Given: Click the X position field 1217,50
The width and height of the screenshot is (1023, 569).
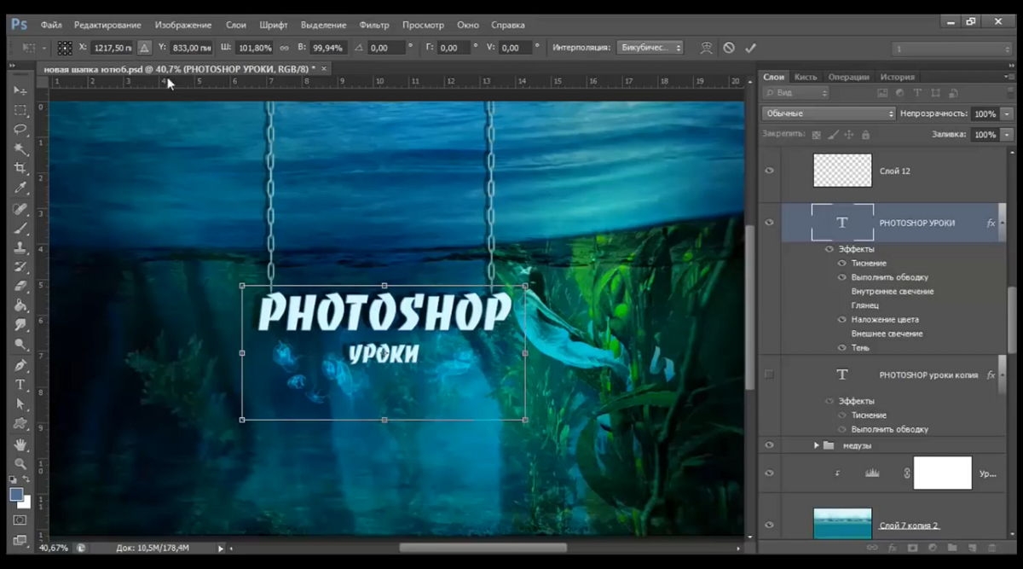Looking at the screenshot, I should point(111,48).
